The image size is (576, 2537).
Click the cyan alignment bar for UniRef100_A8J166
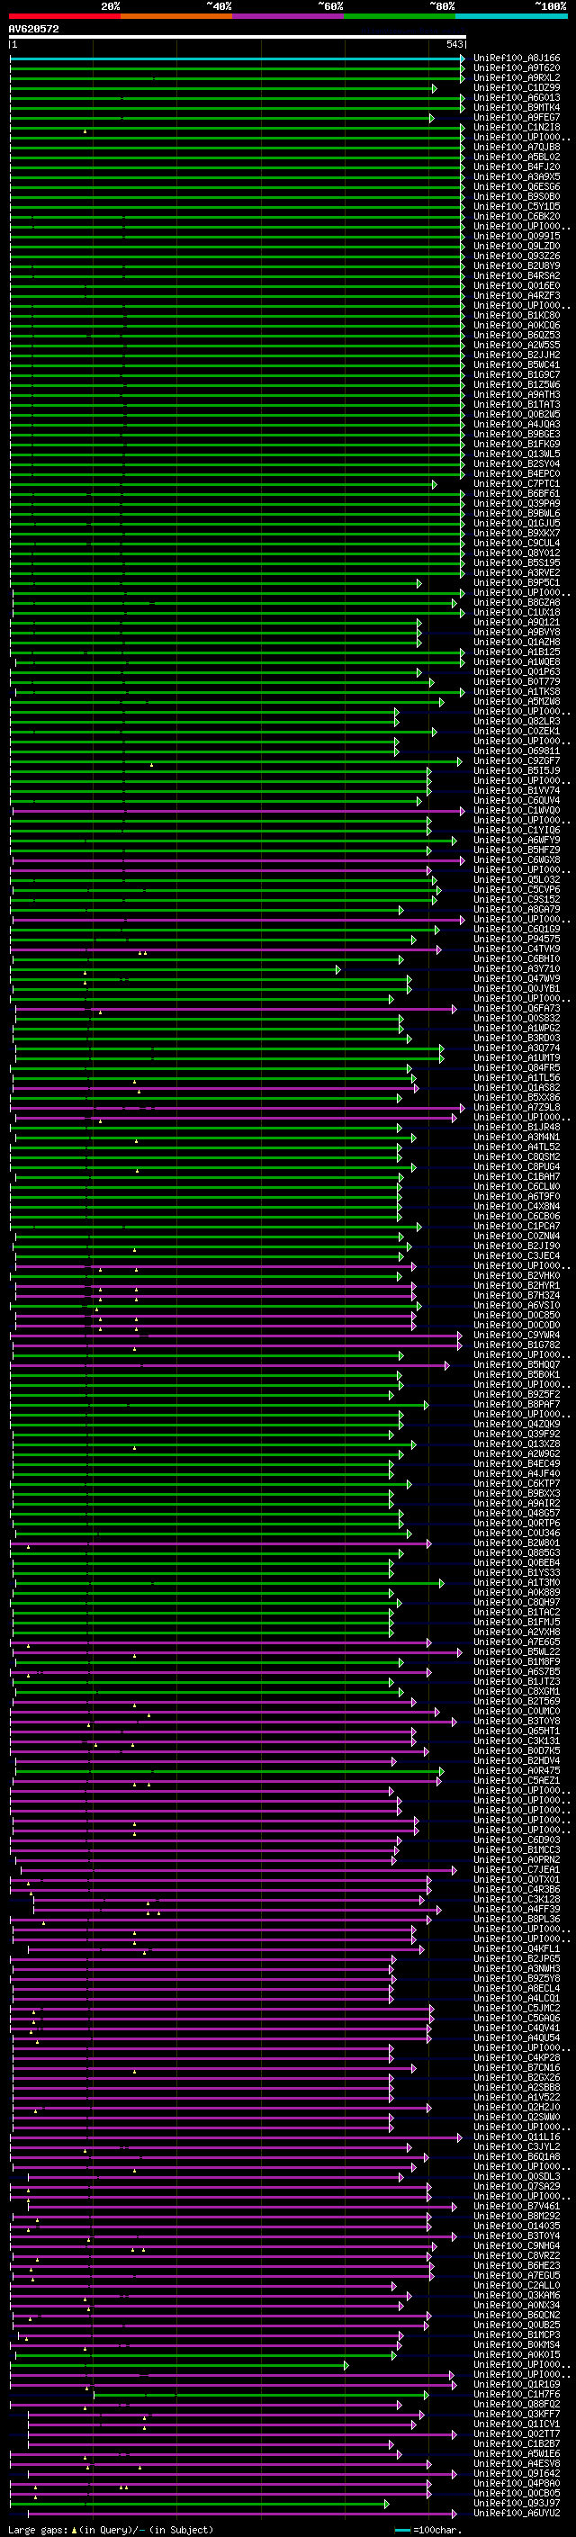[x=238, y=58]
